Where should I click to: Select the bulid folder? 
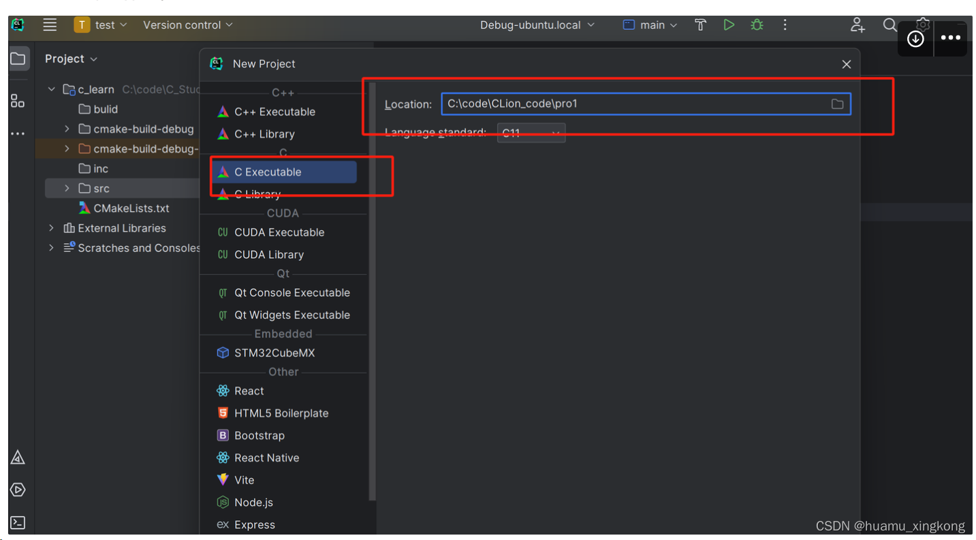[98, 109]
